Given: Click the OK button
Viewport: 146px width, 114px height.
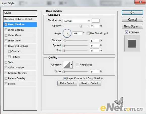Looking at the screenshot, I should pos(132,13).
